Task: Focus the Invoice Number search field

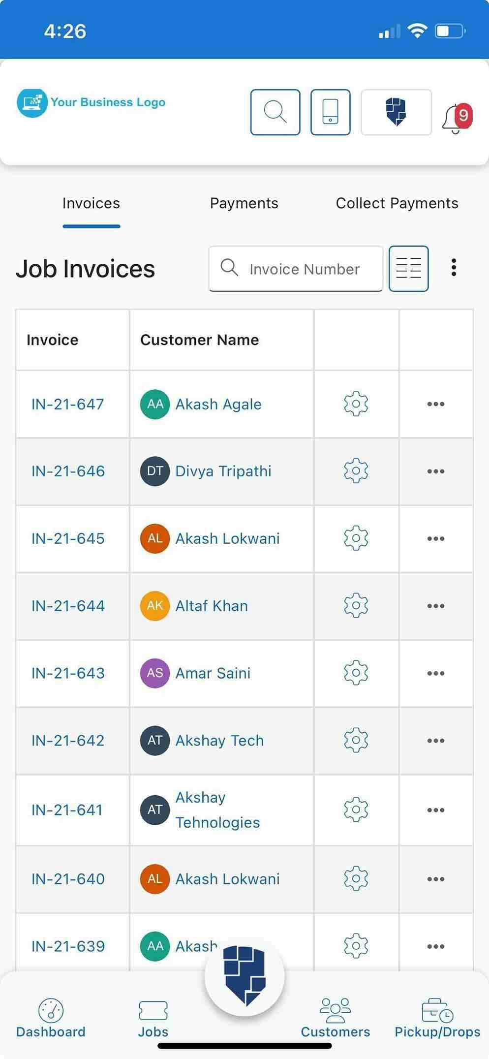Action: pyautogui.click(x=296, y=269)
